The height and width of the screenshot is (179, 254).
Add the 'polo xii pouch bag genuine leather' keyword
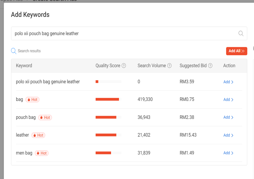(x=228, y=82)
